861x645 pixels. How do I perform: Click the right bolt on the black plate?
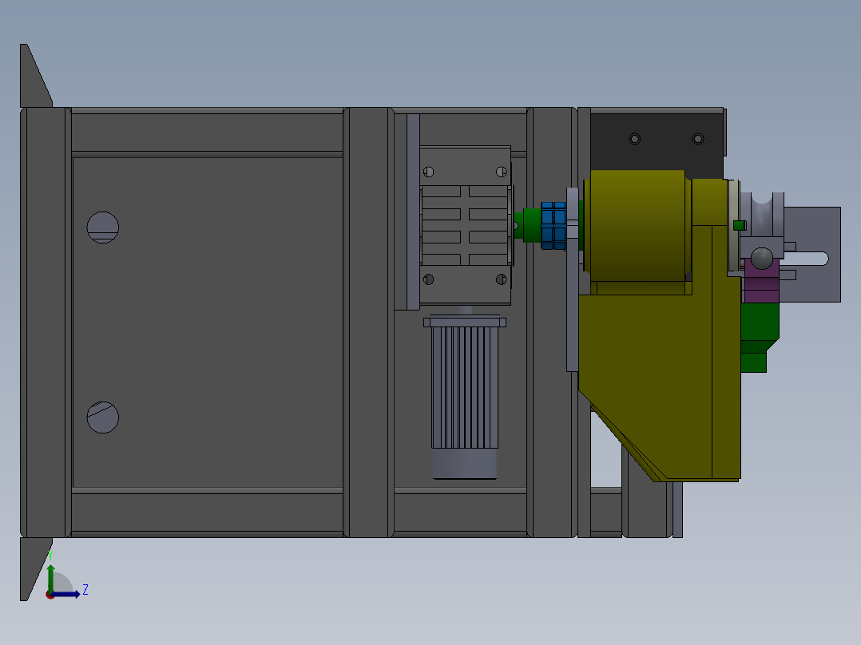click(698, 139)
